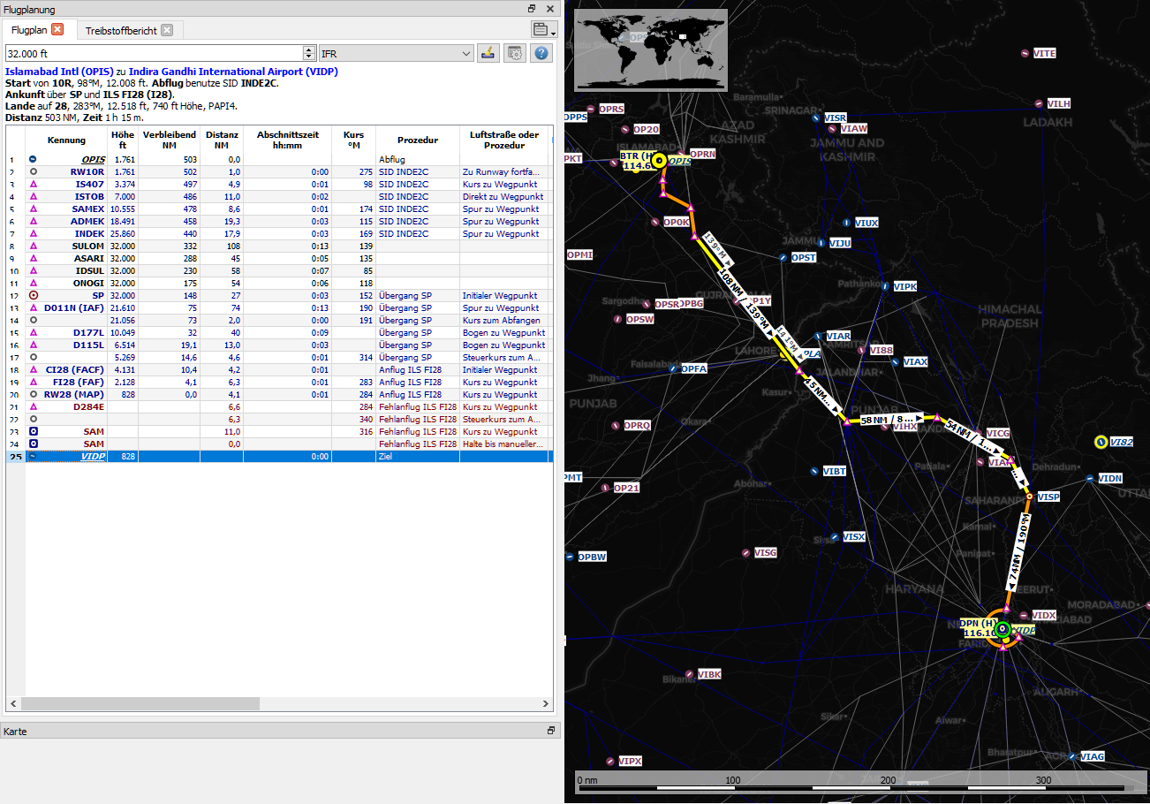Click the Verbleibend NM column header
The height and width of the screenshot is (804, 1150).
click(x=169, y=140)
